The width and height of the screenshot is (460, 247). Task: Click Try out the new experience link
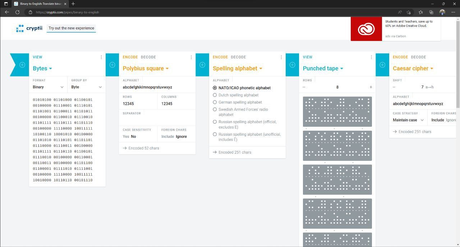click(71, 28)
